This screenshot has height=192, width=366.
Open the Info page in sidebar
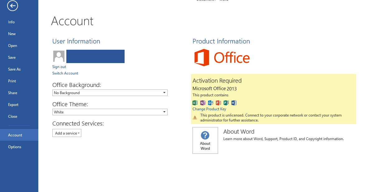(x=19, y=22)
